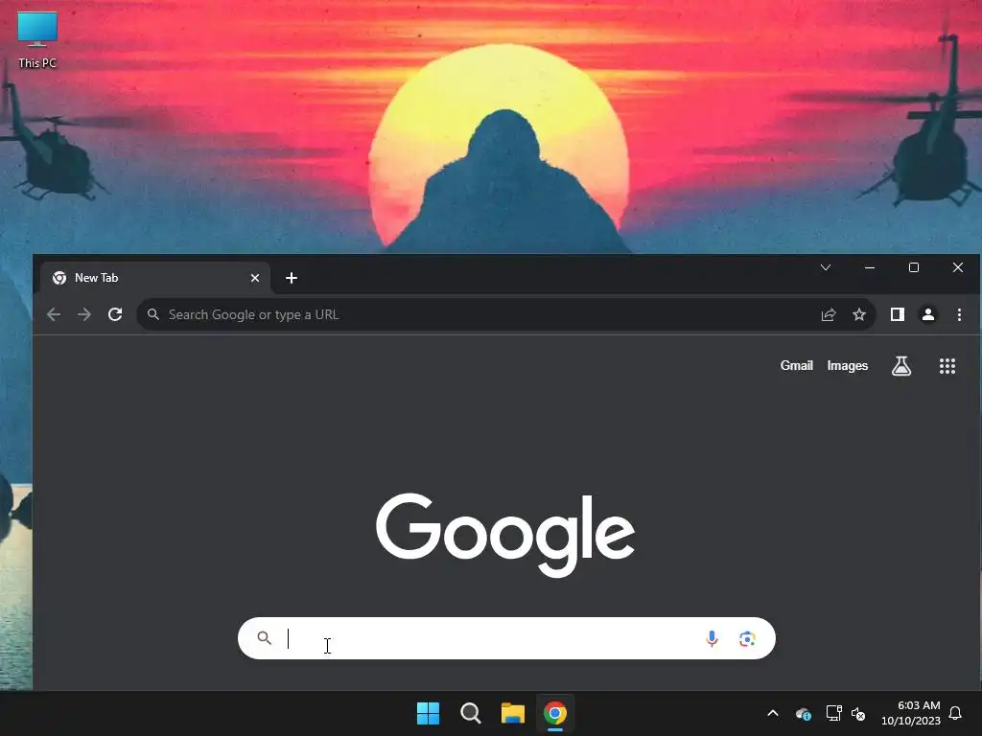The width and height of the screenshot is (982, 736).
Task: Bookmark this tab with the star
Action: (859, 314)
